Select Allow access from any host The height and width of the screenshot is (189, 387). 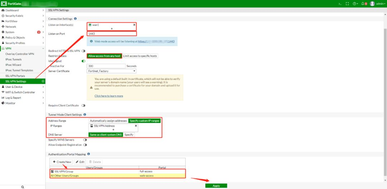point(104,56)
